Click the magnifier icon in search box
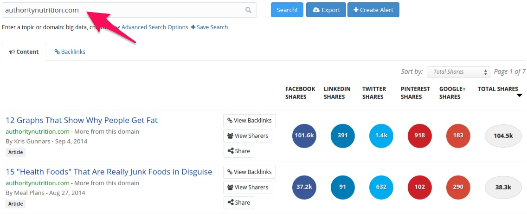527x214 pixels. pyautogui.click(x=248, y=10)
